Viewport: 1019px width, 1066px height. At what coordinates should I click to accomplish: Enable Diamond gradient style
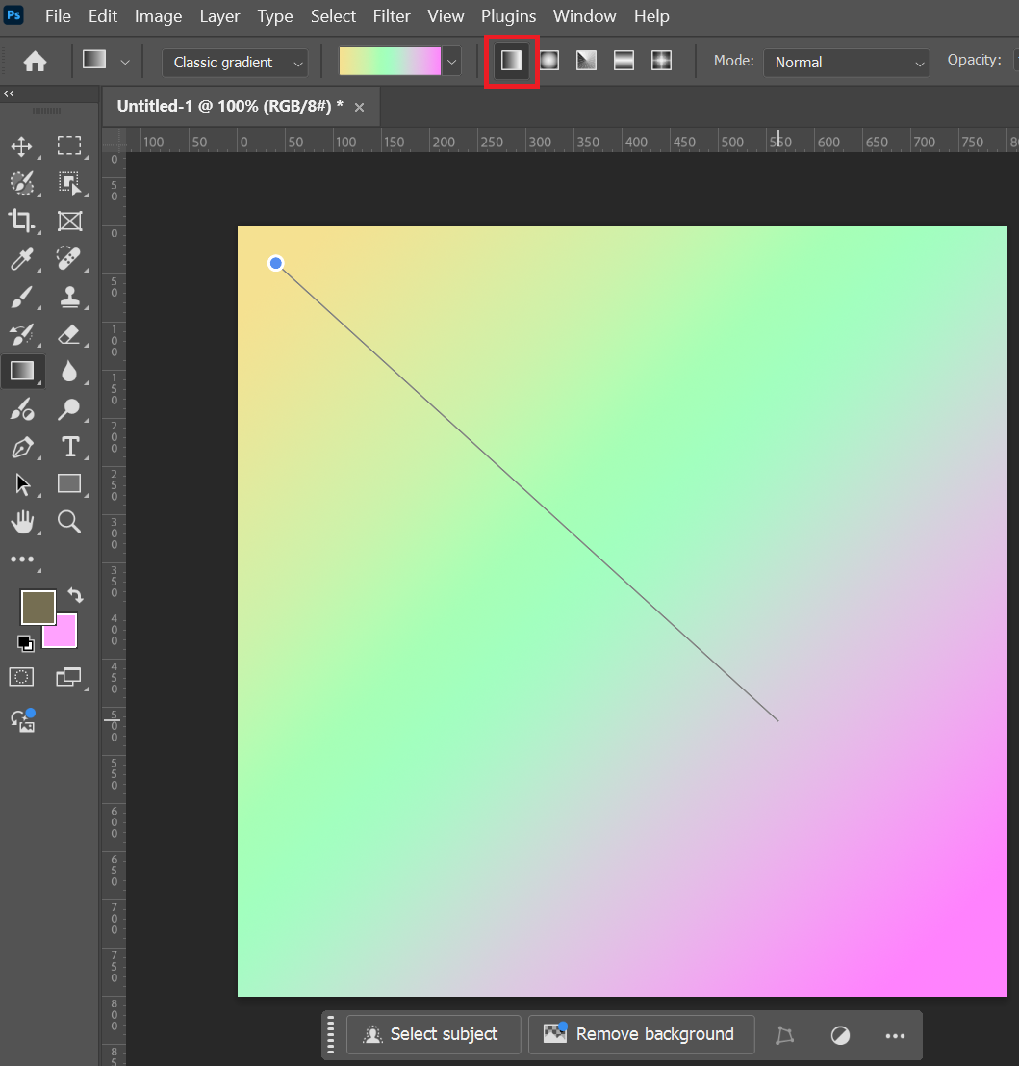point(661,62)
